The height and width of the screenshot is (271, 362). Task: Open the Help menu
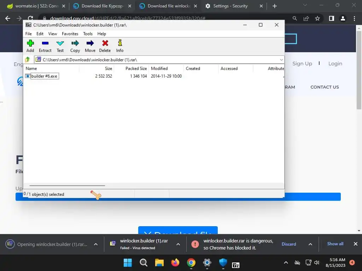[x=101, y=34]
